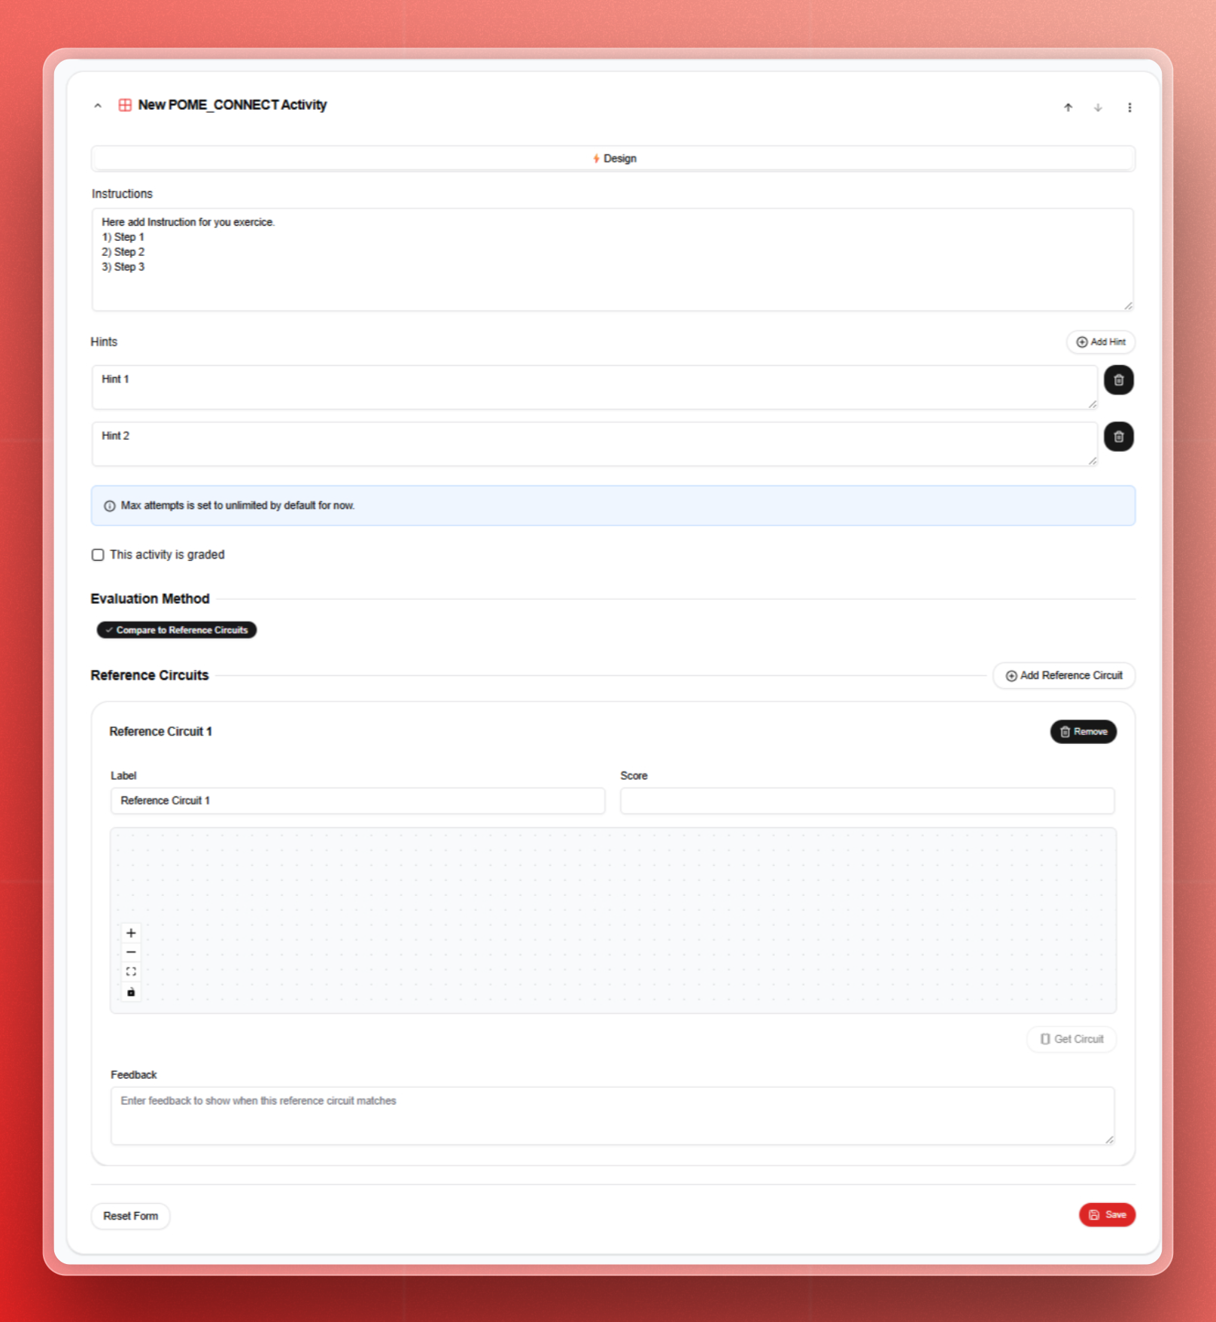Viewport: 1216px width, 1322px height.
Task: Click the Add Hint button
Action: (x=1100, y=342)
